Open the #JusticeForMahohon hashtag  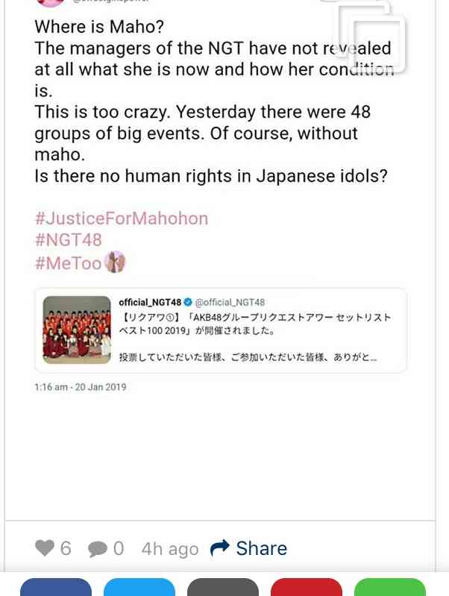tap(122, 219)
